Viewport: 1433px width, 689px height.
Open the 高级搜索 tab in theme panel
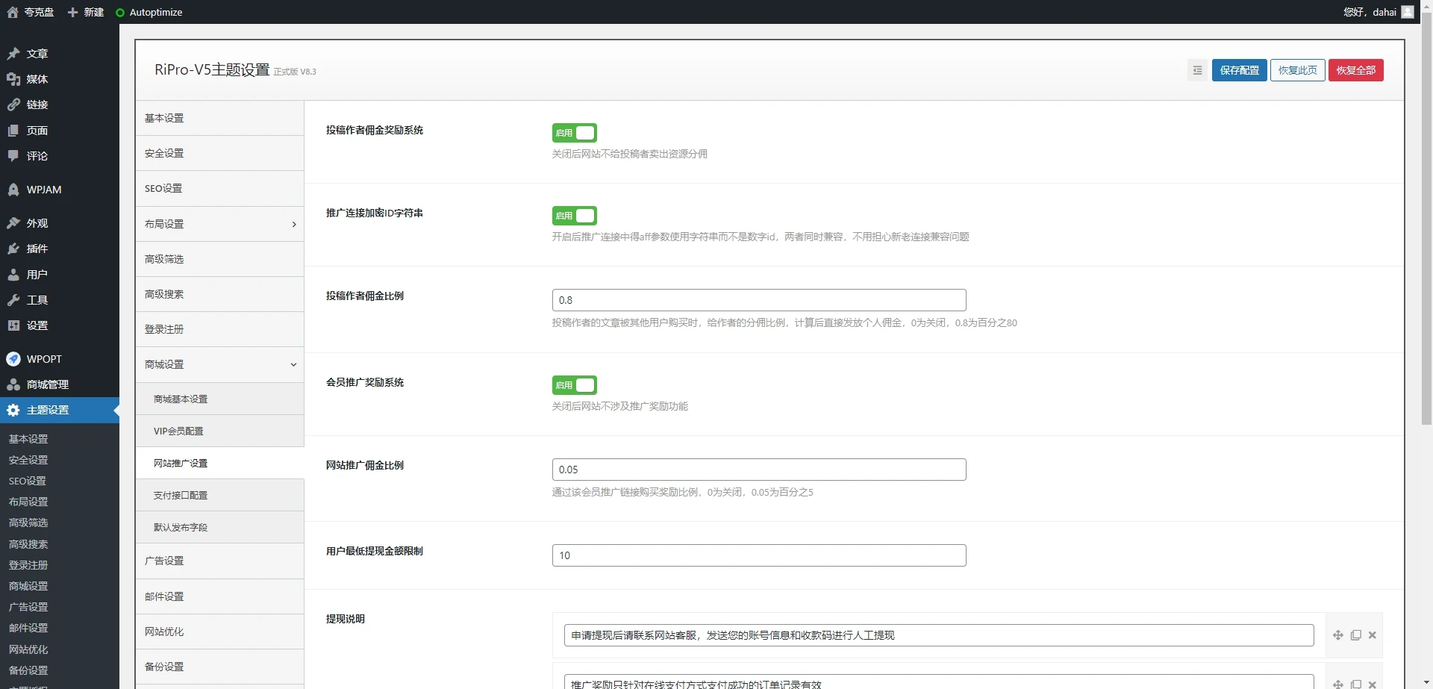(219, 294)
